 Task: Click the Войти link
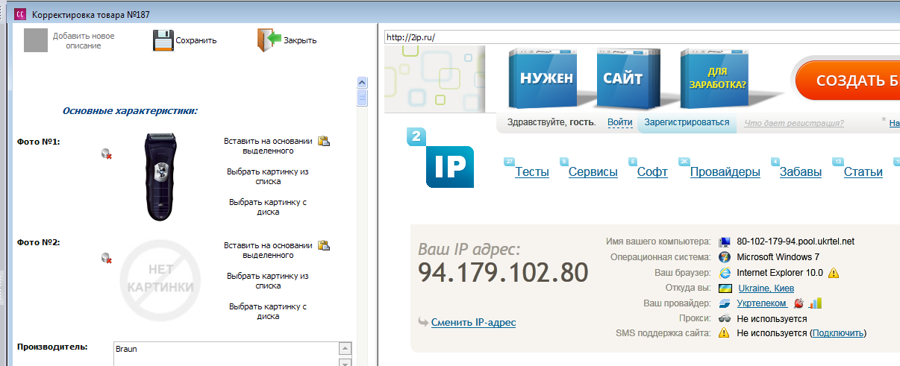[x=620, y=123]
